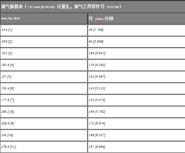Select the cell '152.4 [6]'
This screenshot has height=153, width=185.
click(44, 88)
